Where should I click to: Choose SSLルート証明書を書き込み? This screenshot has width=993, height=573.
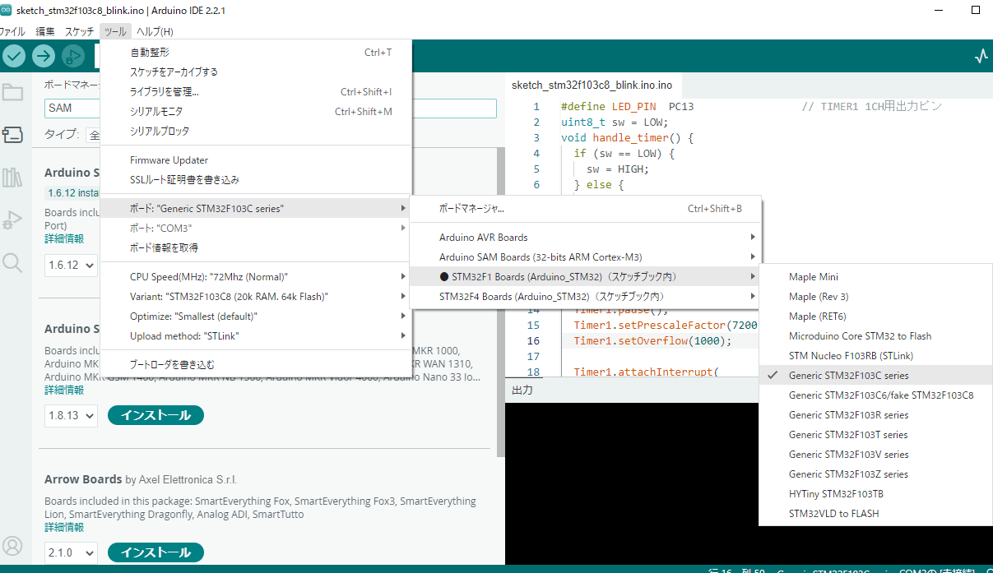(x=256, y=180)
